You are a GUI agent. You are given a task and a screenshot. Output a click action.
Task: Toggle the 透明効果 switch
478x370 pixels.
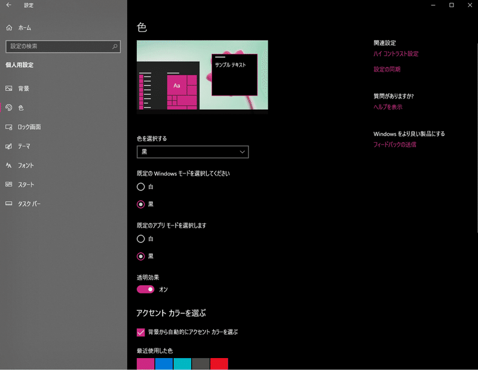(145, 289)
